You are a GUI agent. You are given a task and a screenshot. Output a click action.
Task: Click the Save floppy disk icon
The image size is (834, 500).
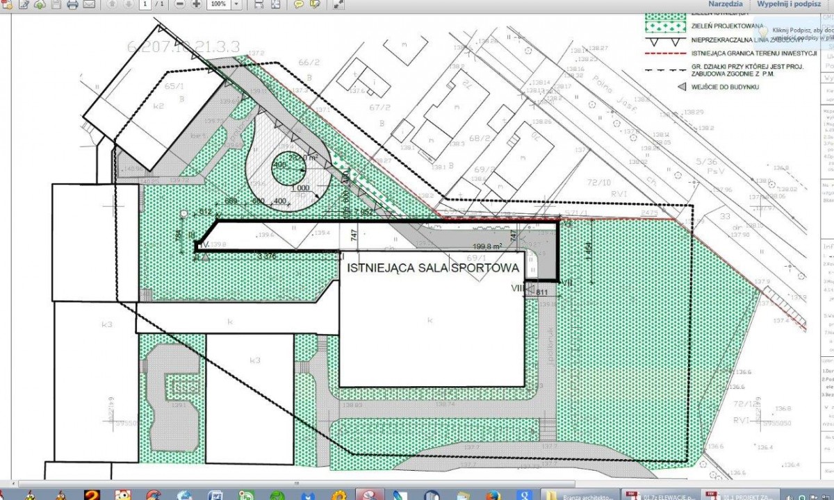tap(56, 4)
